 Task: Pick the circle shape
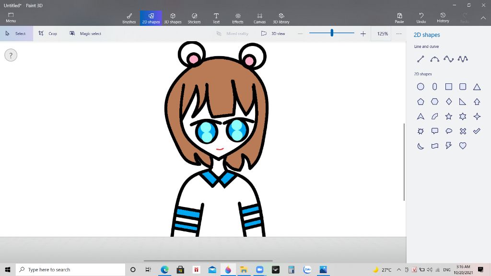tap(421, 87)
